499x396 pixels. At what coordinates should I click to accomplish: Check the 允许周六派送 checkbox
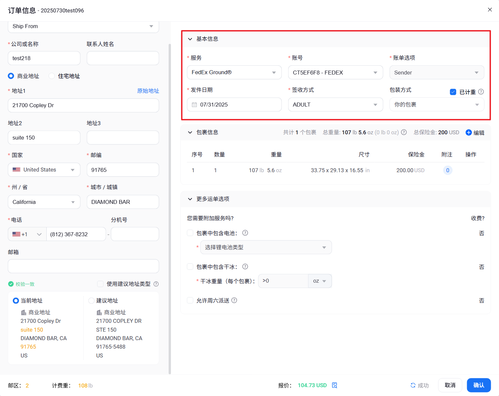(190, 300)
